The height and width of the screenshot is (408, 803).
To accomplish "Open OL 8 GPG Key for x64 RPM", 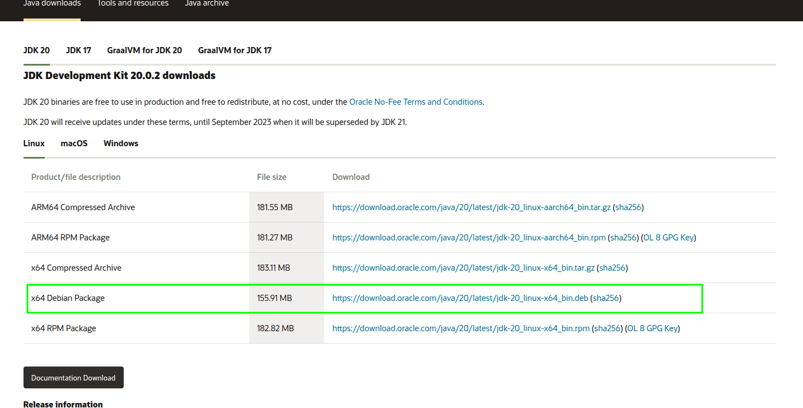I will [652, 328].
